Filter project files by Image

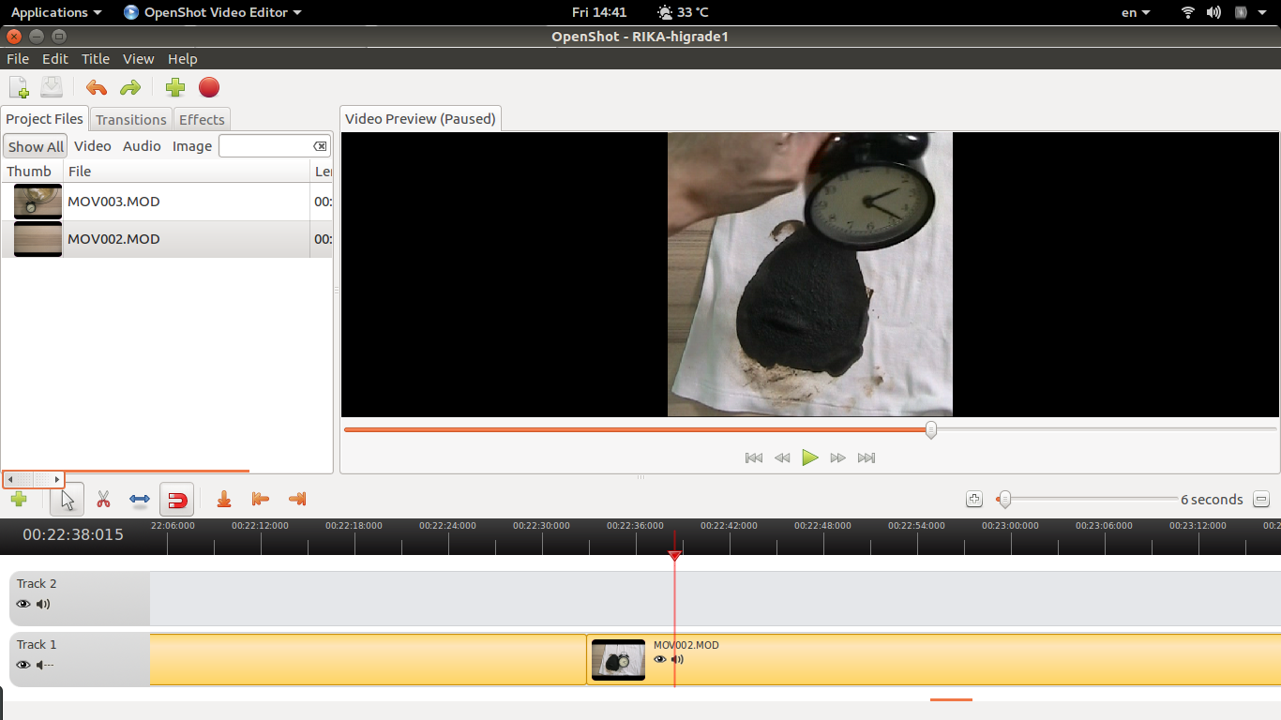191,146
